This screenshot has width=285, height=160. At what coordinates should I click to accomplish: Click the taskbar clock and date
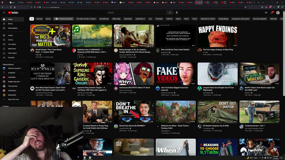click(276, 158)
